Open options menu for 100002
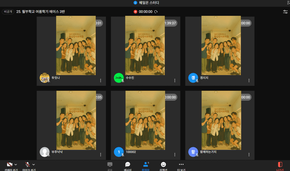 pyautogui.click(x=175, y=155)
